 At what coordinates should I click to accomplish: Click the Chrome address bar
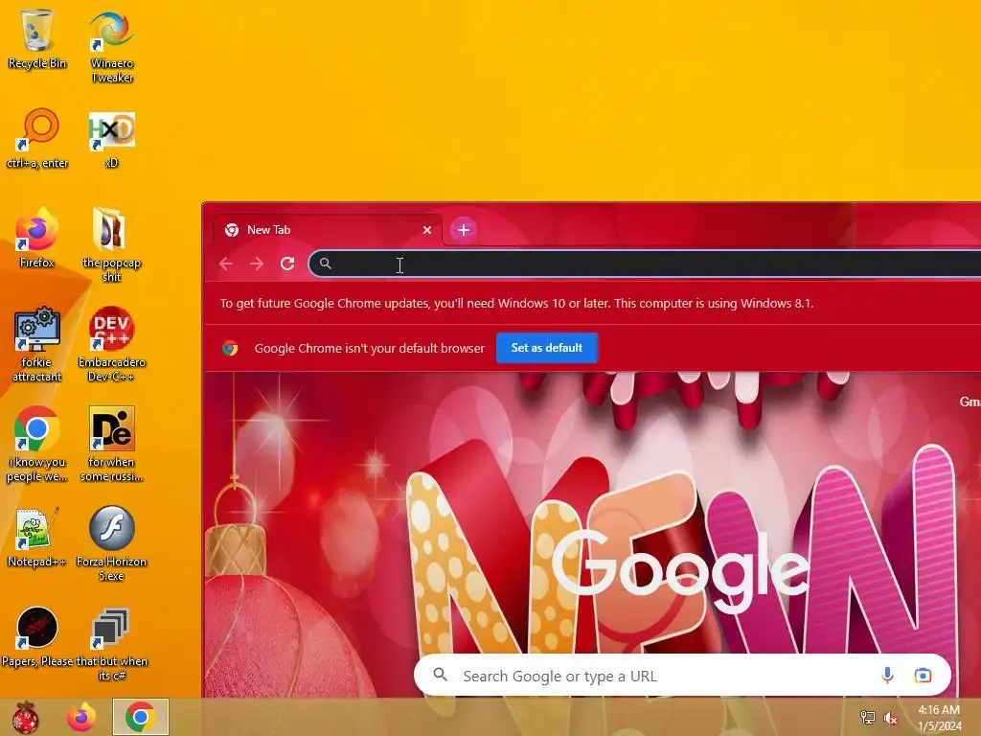point(645,264)
